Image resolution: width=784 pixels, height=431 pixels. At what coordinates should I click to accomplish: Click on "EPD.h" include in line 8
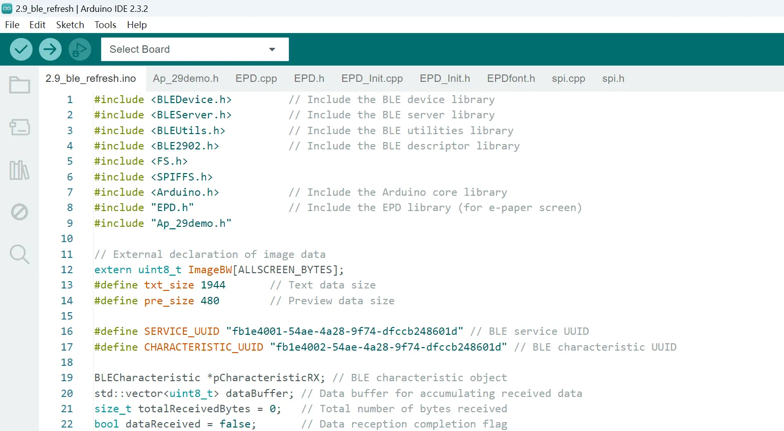[x=173, y=208]
